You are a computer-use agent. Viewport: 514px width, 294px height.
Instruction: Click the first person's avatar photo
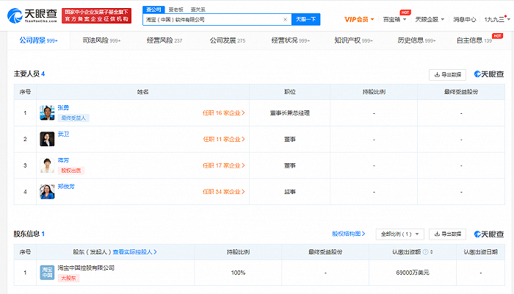(x=47, y=113)
